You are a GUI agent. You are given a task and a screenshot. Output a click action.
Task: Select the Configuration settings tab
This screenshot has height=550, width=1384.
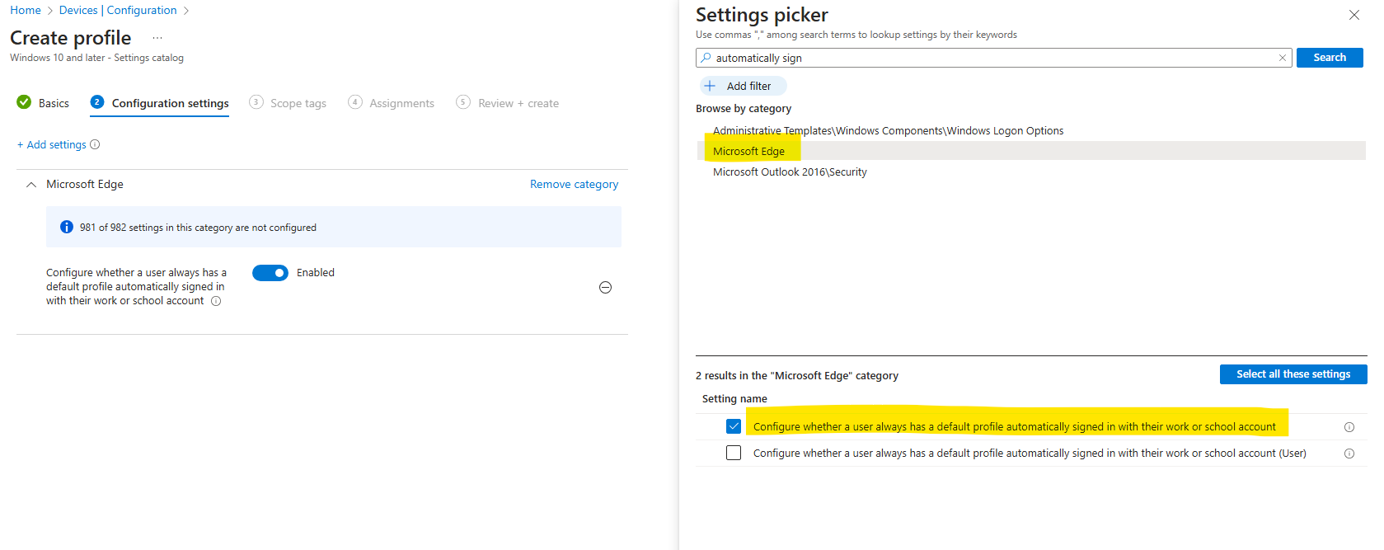pyautogui.click(x=160, y=103)
